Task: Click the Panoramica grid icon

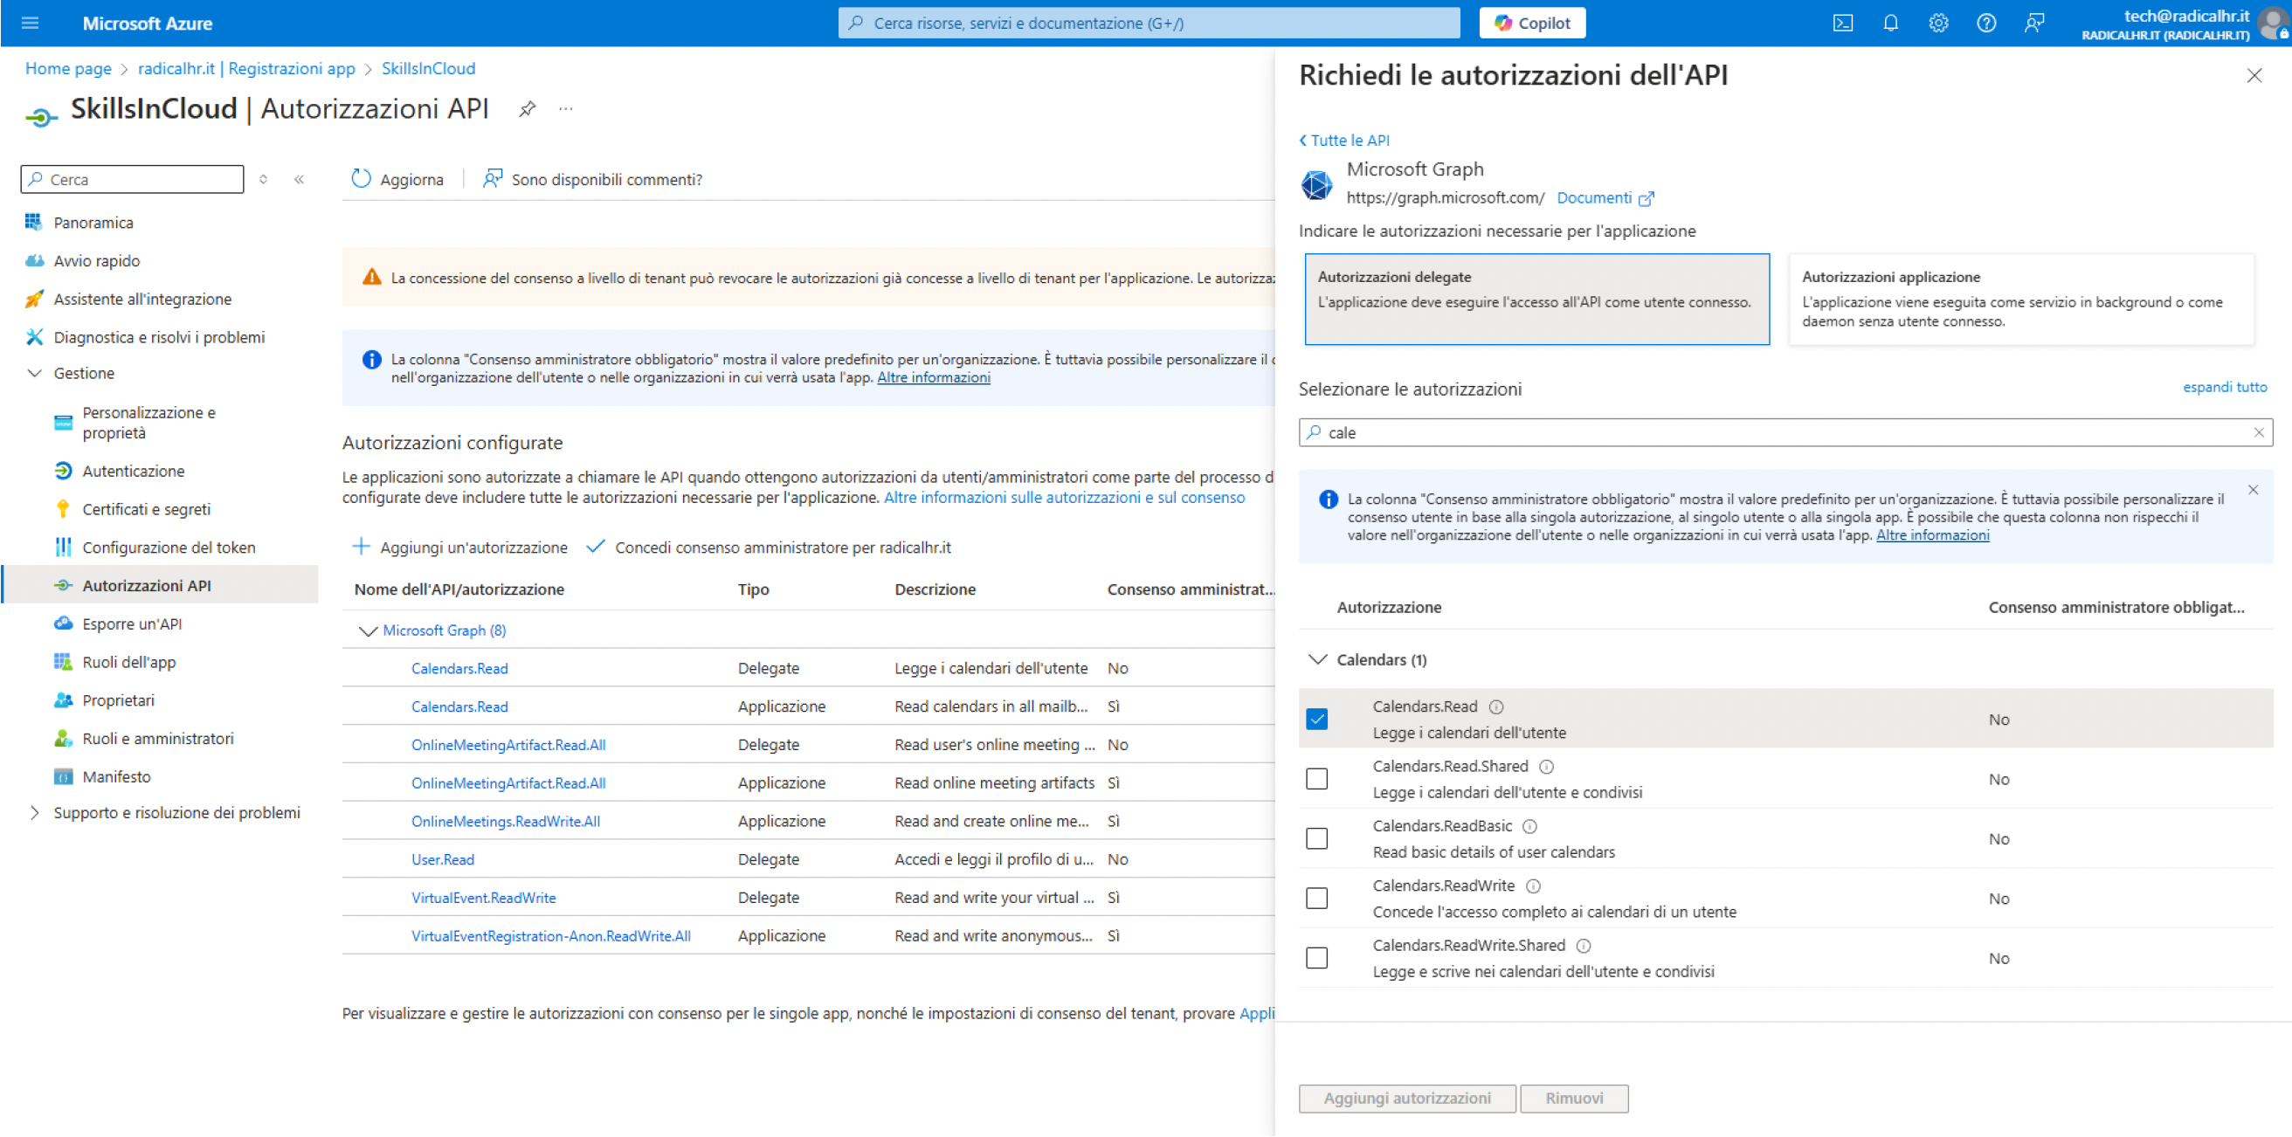Action: point(34,223)
